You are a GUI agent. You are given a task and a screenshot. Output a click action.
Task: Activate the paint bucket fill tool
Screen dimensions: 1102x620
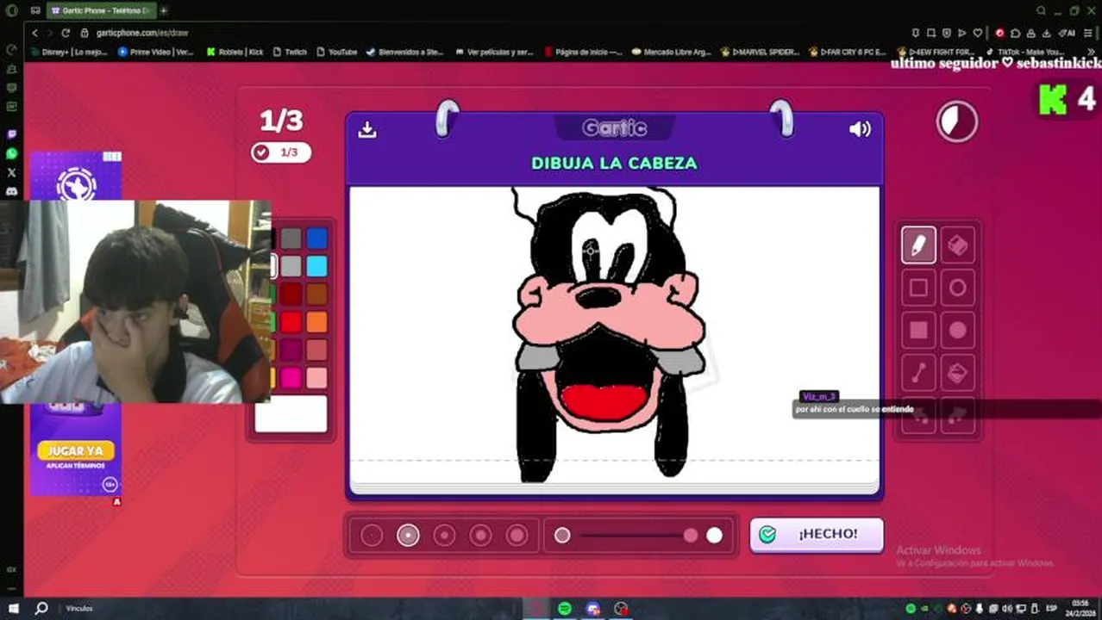point(957,373)
